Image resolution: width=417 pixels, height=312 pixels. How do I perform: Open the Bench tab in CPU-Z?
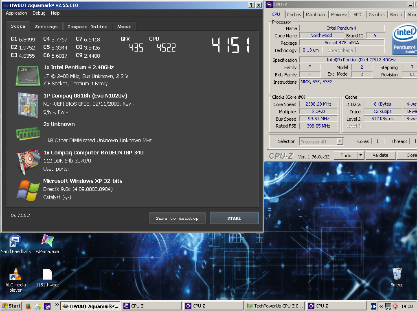coord(396,15)
